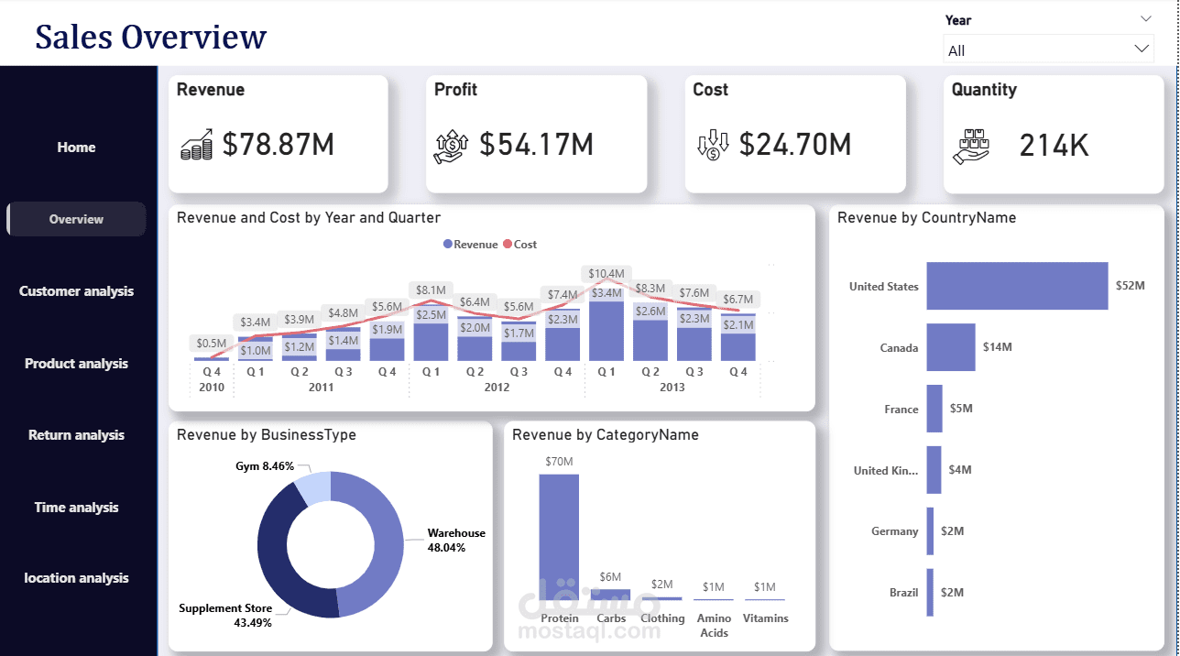Select the Carbs category bar

pos(610,595)
